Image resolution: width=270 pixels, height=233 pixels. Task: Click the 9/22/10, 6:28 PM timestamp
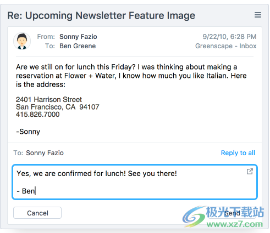pos(229,37)
